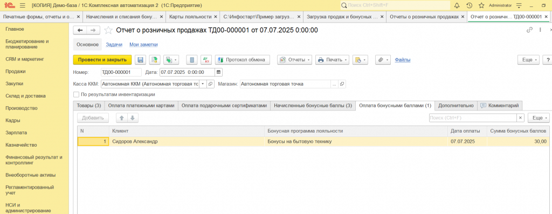Clear the table search field

(520, 118)
